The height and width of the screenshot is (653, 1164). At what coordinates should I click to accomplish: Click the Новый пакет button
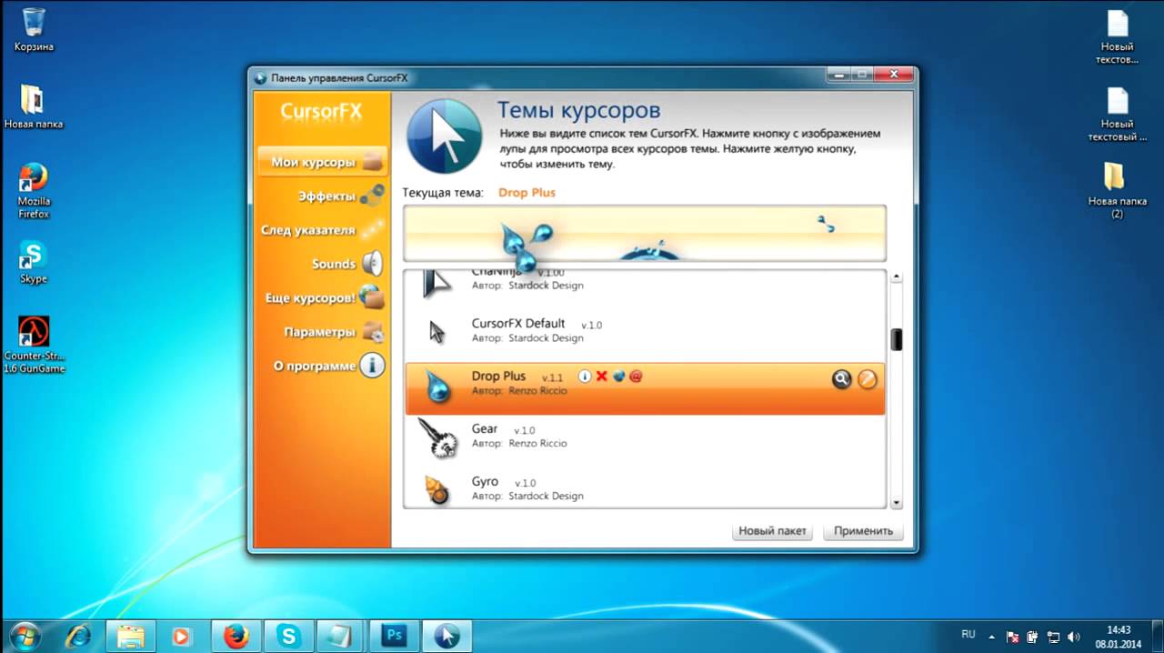point(772,531)
